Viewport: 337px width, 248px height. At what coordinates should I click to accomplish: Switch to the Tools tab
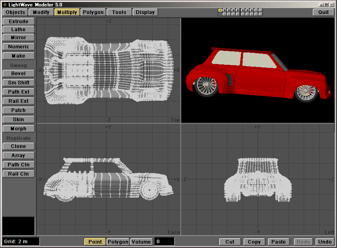119,12
